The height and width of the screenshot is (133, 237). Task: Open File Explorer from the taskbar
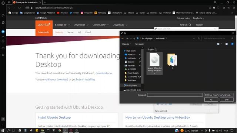click(43, 130)
